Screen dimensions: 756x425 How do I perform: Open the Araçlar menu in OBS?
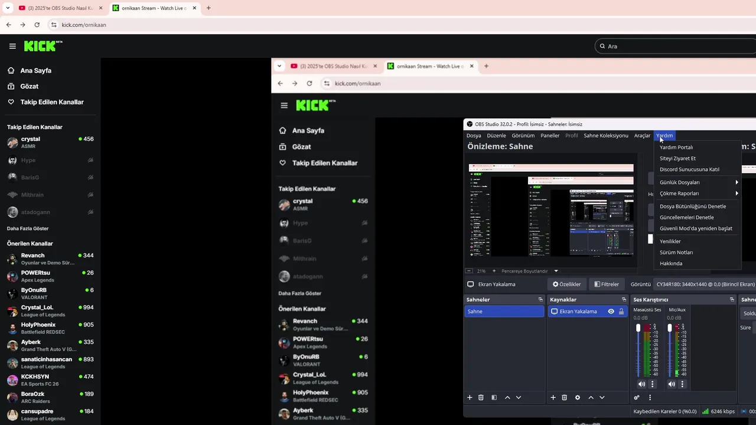click(x=642, y=136)
